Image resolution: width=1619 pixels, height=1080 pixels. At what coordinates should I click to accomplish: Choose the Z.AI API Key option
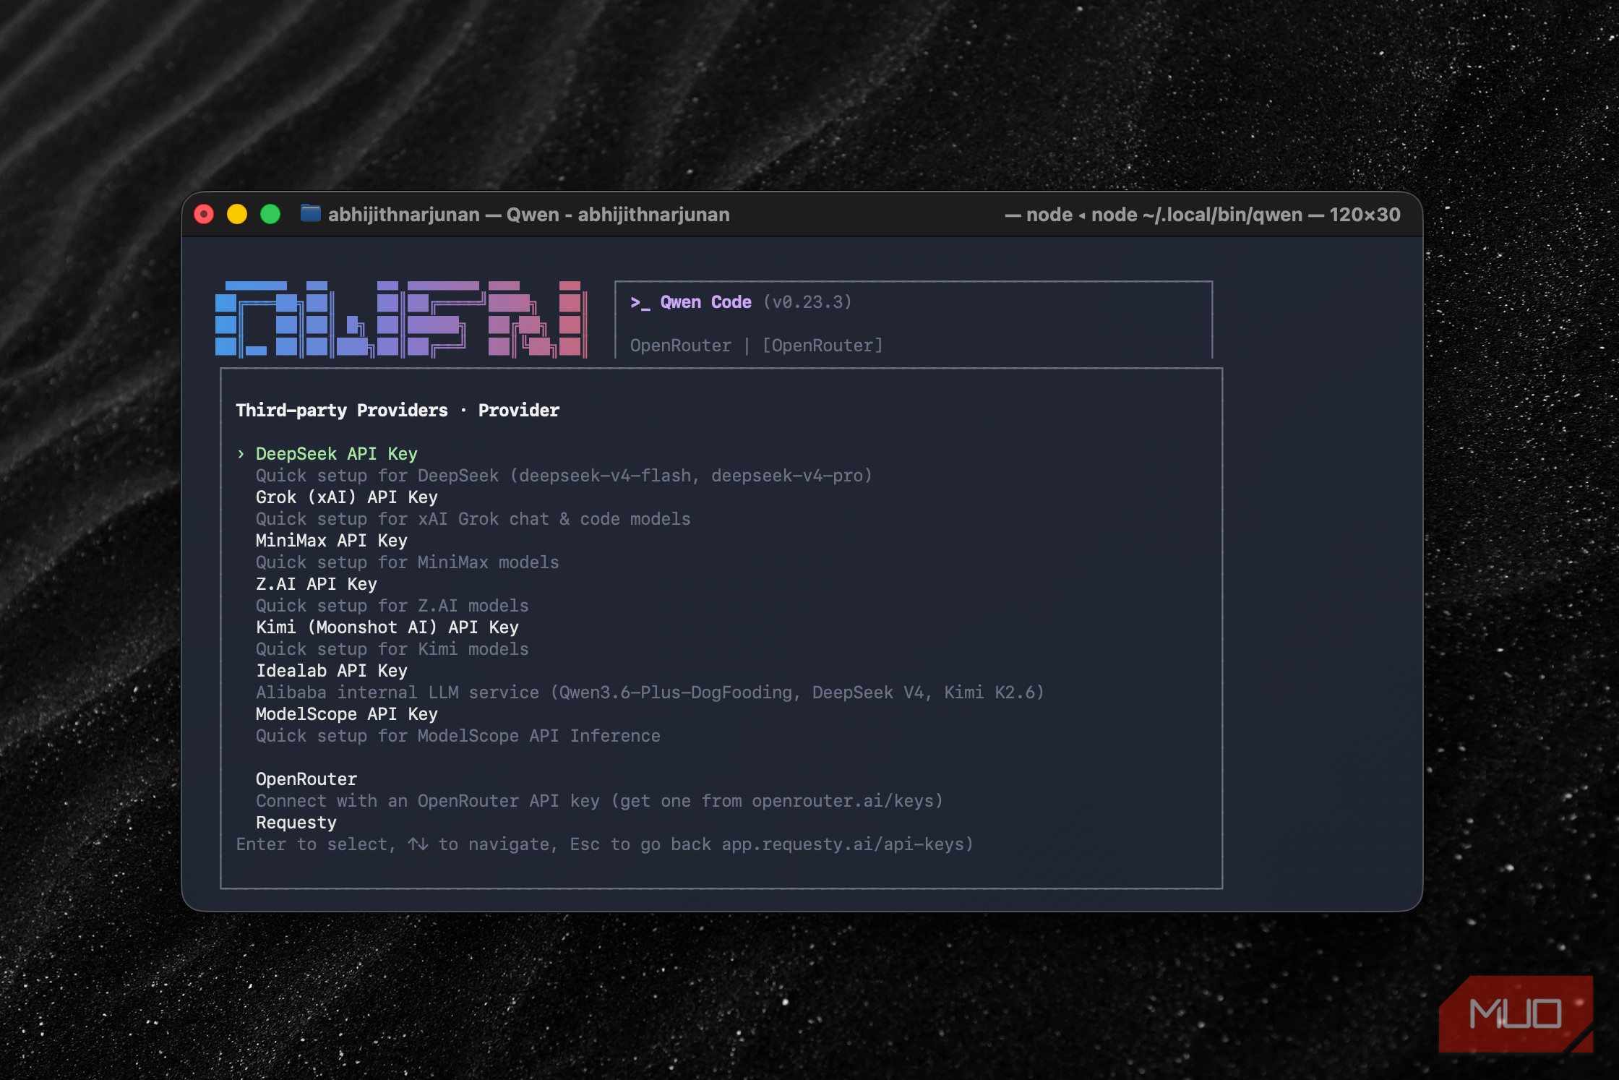(x=316, y=584)
